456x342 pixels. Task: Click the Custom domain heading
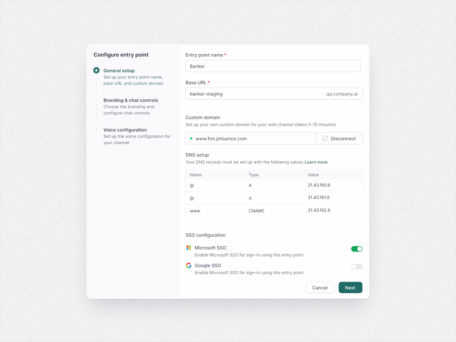pos(203,117)
